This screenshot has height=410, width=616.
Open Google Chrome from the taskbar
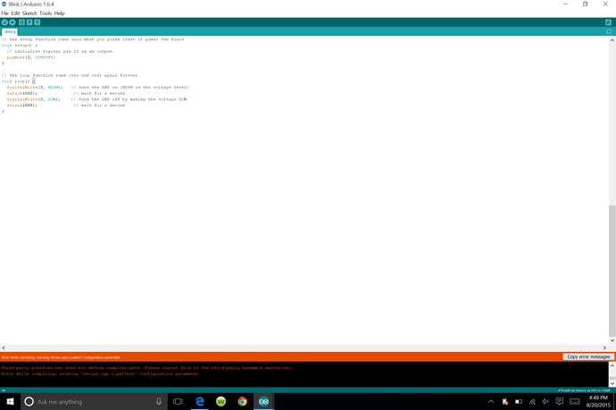pos(242,401)
